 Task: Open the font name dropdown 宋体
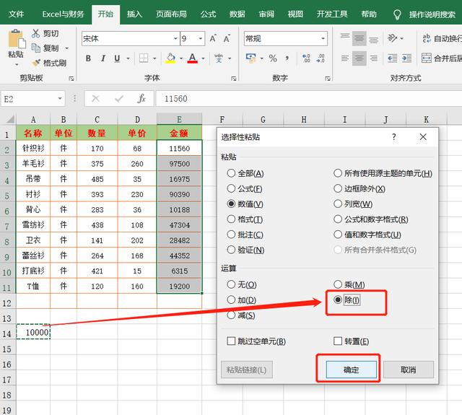175,38
